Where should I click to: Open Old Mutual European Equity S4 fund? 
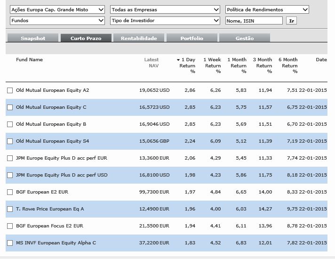tap(53, 141)
